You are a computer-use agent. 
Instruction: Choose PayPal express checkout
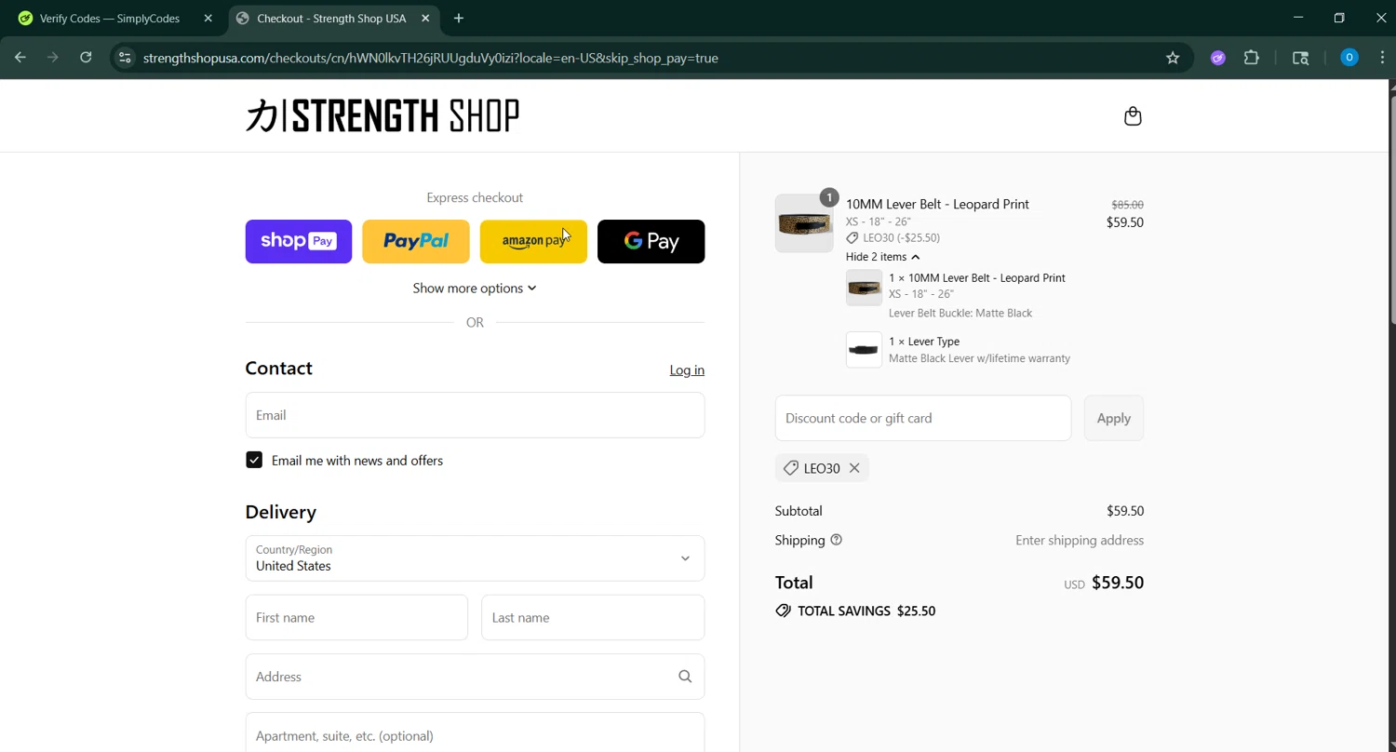(x=416, y=241)
